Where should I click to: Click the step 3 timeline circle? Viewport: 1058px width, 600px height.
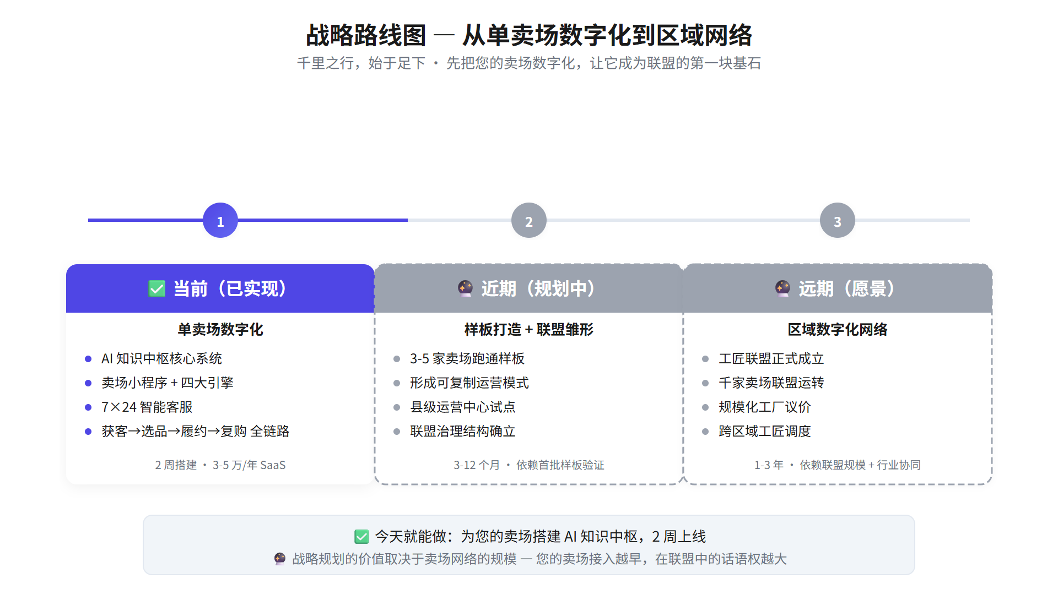[838, 220]
